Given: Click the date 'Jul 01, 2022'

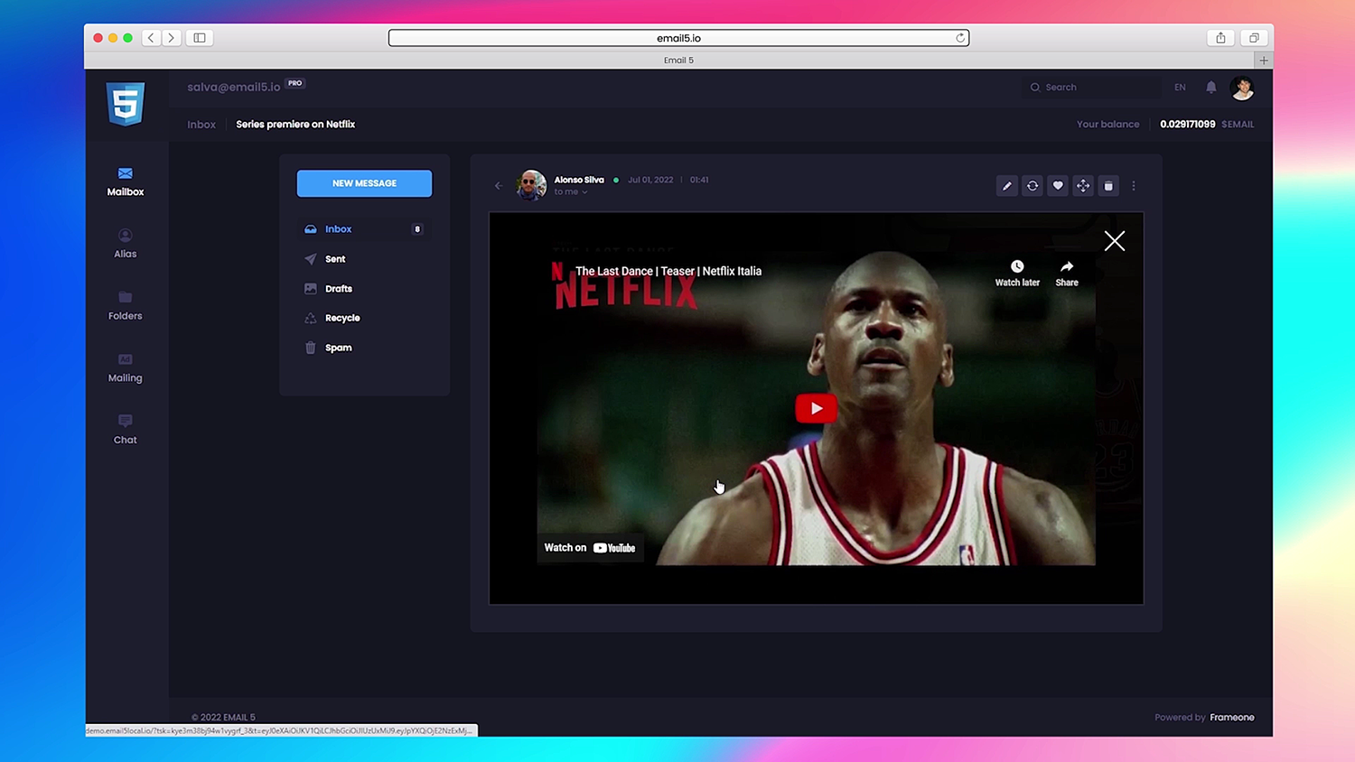Looking at the screenshot, I should pyautogui.click(x=650, y=180).
